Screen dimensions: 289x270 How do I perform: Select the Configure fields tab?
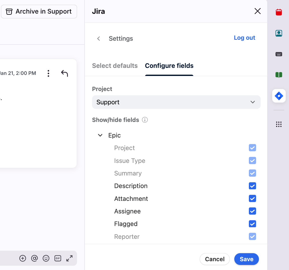pyautogui.click(x=169, y=66)
